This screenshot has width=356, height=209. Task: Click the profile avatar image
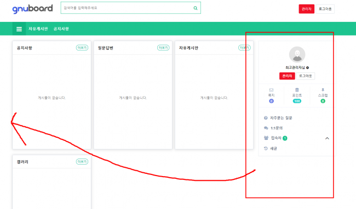tap(297, 54)
